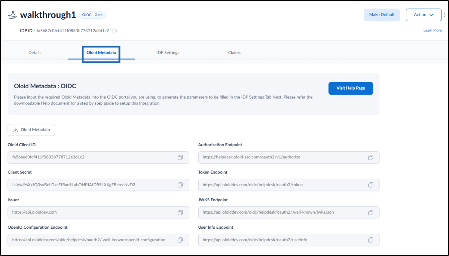Click the walkthrough1 title text
This screenshot has height=256, width=449.
click(48, 15)
